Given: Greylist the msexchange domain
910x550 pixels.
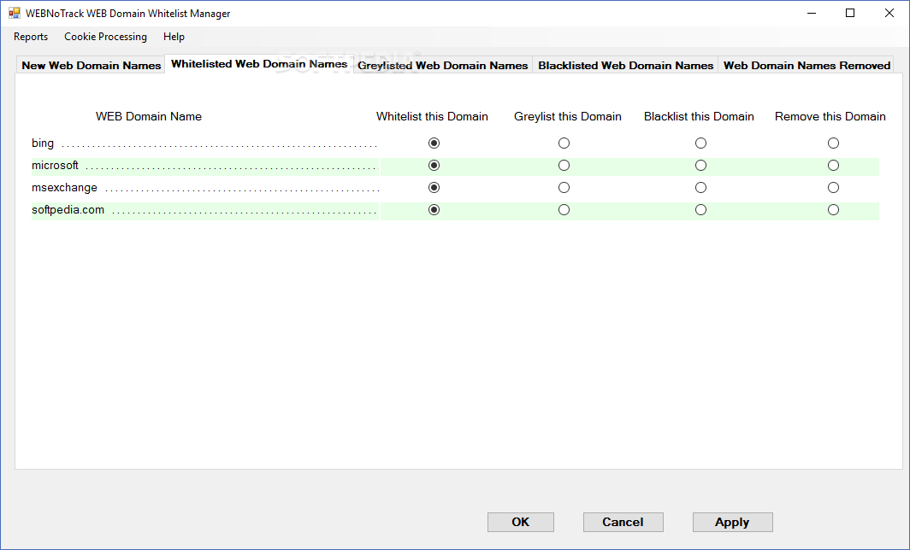Looking at the screenshot, I should 564,188.
